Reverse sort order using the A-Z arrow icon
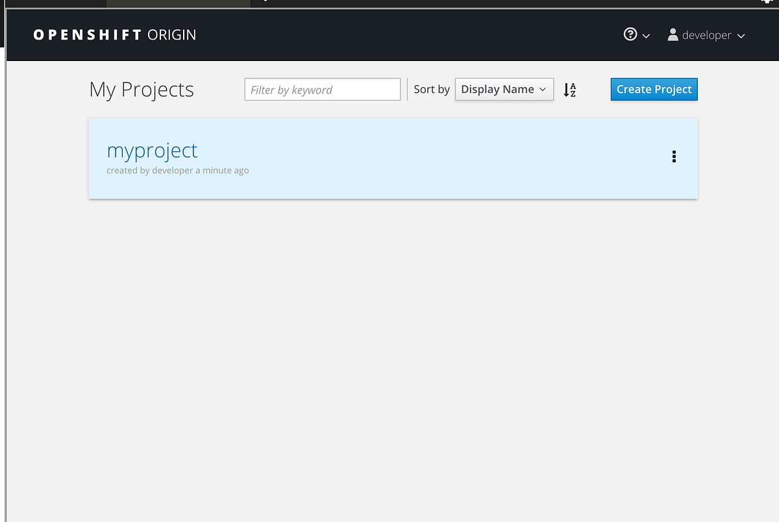Screen dimensions: 779x522 coord(569,90)
